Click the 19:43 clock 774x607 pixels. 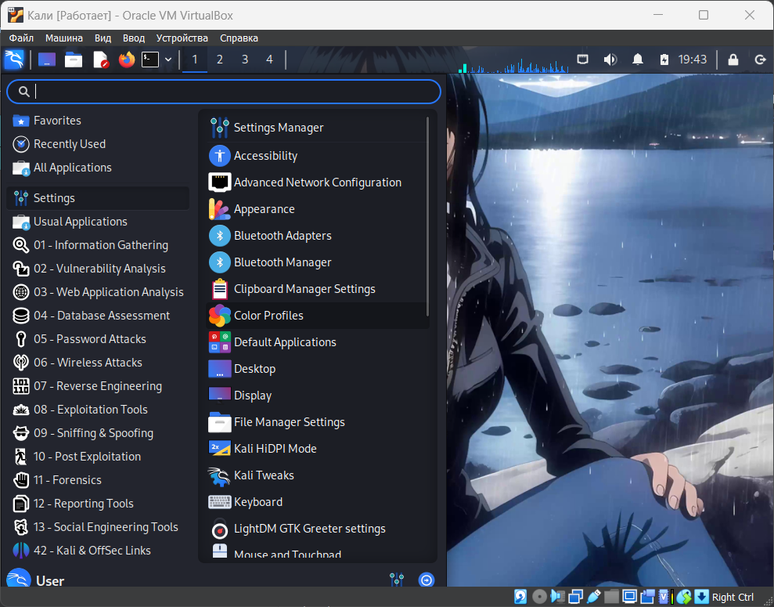(x=693, y=60)
